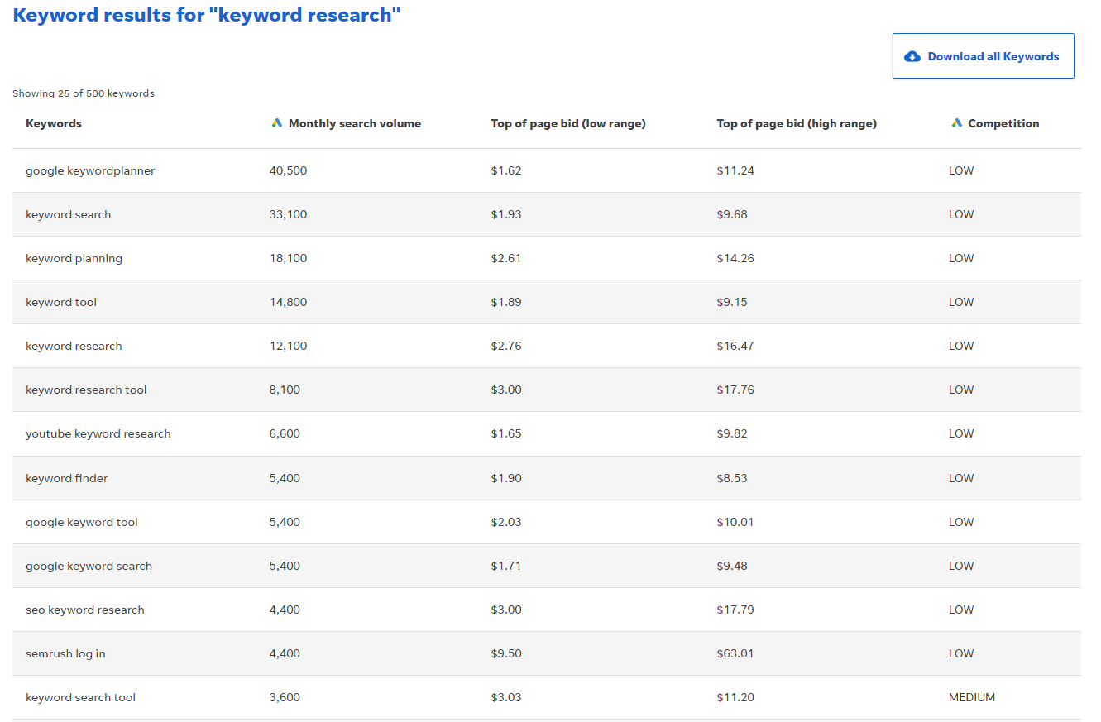
Task: Click LOW competition for semrush log in
Action: (x=961, y=653)
